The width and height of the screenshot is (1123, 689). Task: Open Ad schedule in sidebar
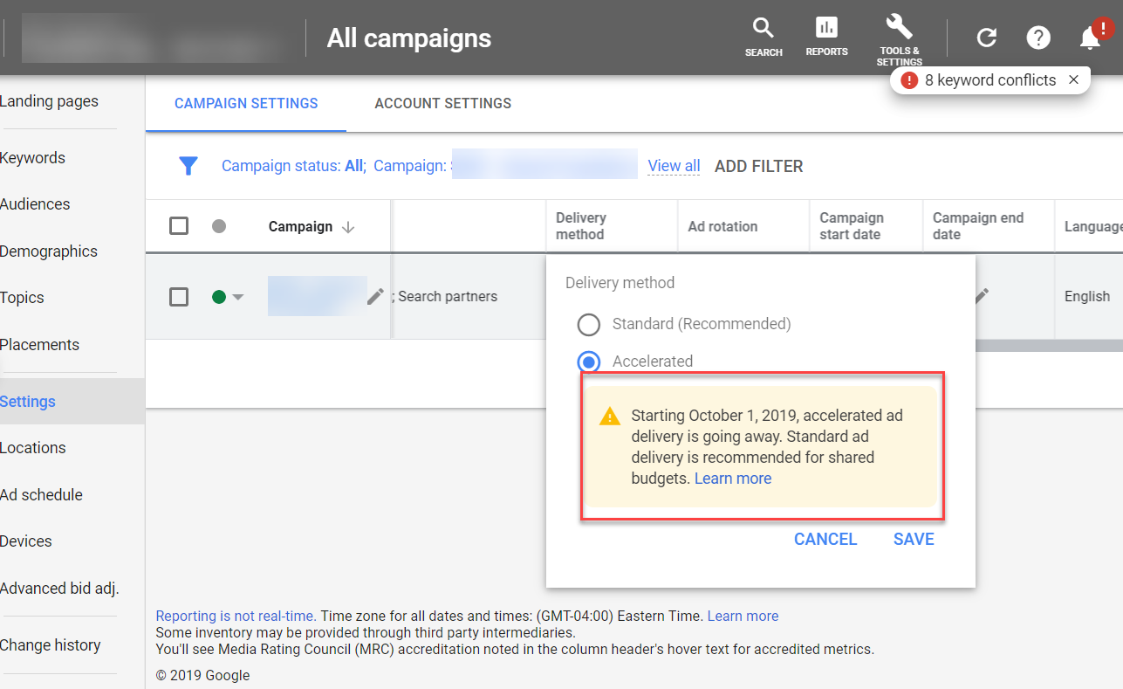(x=41, y=495)
